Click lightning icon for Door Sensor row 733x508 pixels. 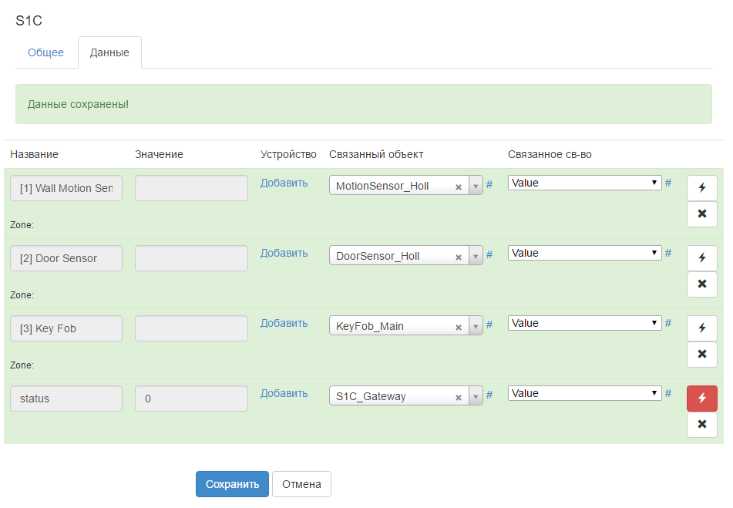tap(701, 258)
